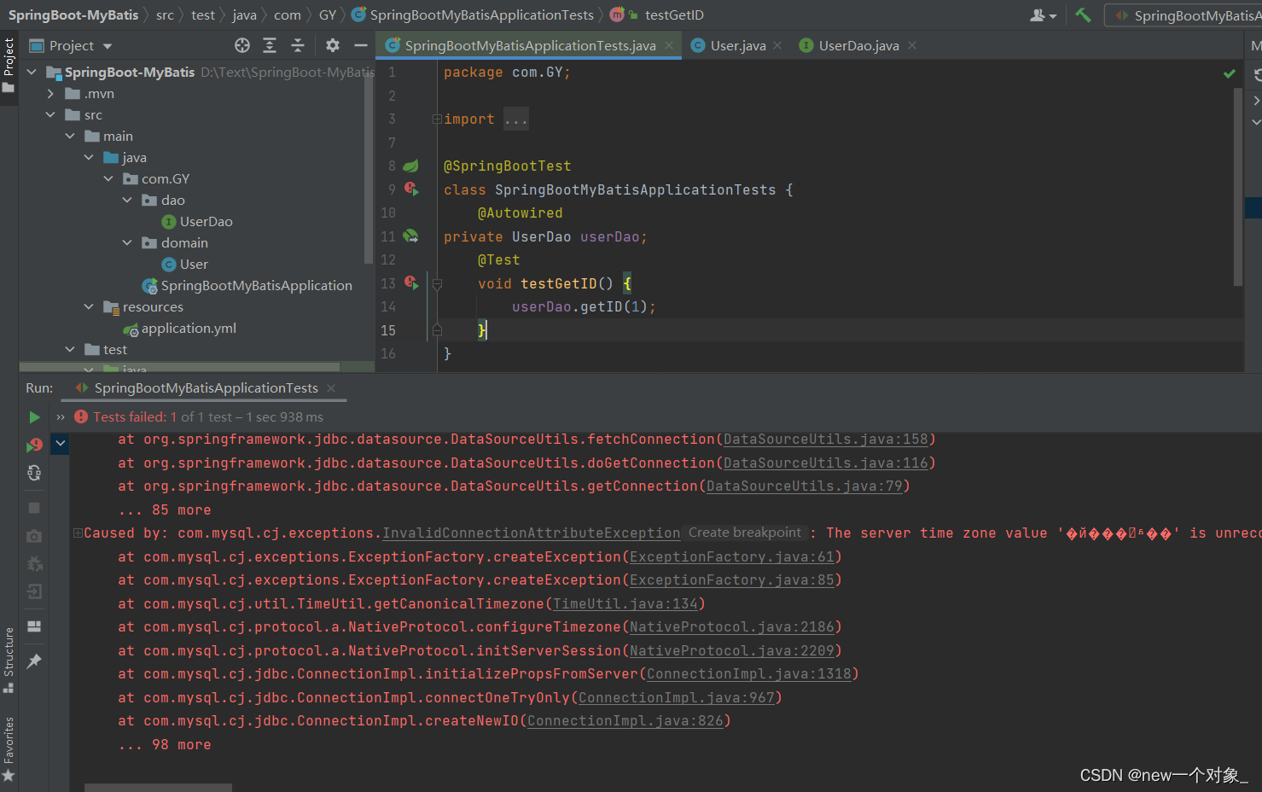Open TimeUtil.java:134 link
1262x792 pixels.
tap(625, 603)
